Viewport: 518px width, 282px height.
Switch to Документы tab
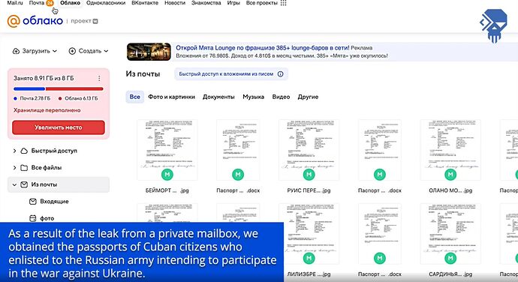pos(218,97)
